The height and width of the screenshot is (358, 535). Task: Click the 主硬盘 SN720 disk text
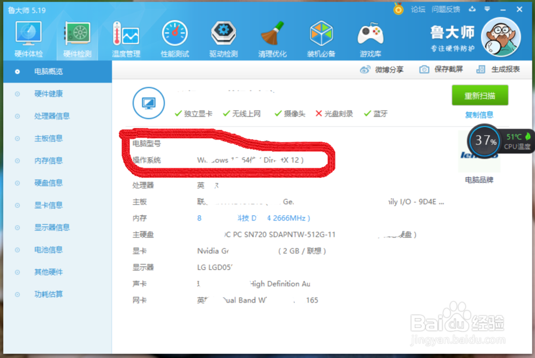pos(280,235)
